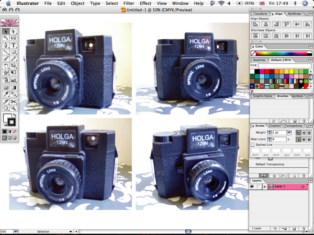Open the Swatches panel flyout menu

click(311, 60)
